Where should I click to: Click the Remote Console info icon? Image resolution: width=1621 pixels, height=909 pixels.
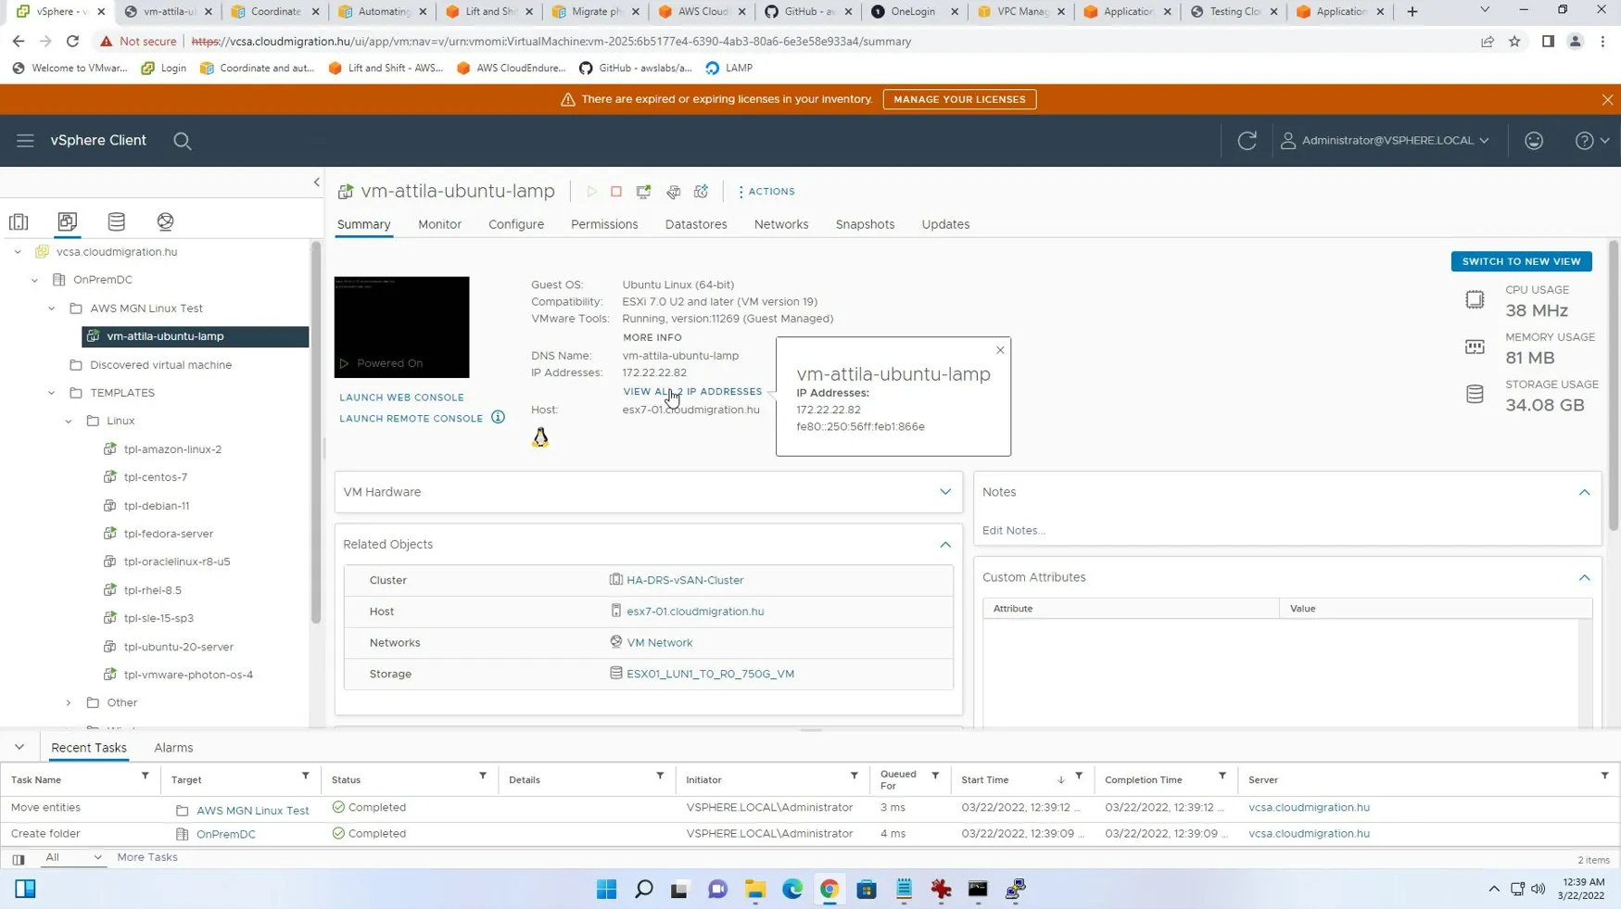pos(498,418)
